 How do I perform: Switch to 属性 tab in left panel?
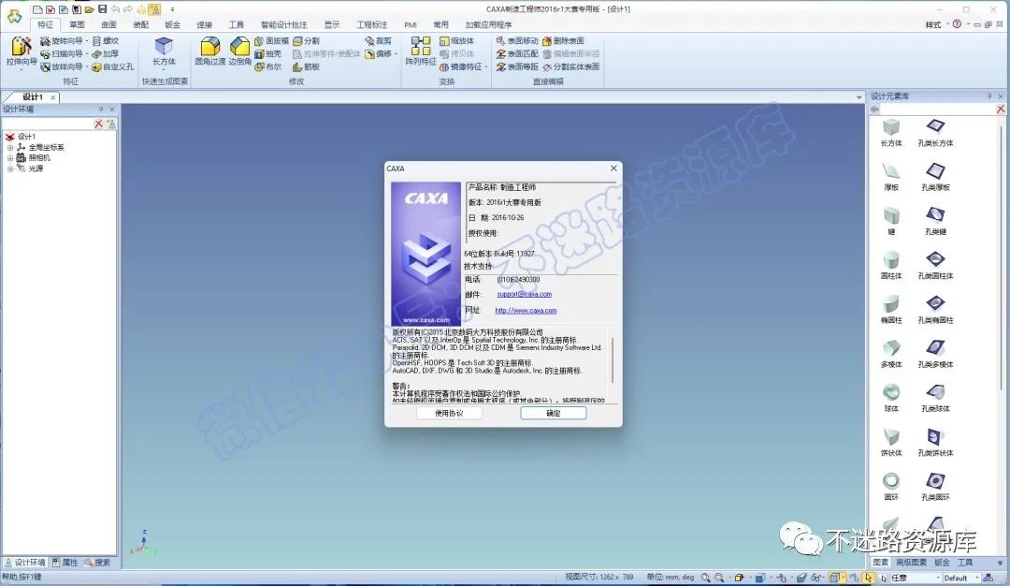pyautogui.click(x=65, y=563)
